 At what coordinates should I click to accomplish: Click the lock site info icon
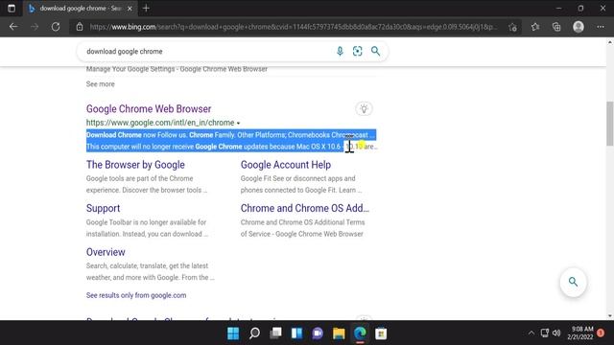(80, 27)
